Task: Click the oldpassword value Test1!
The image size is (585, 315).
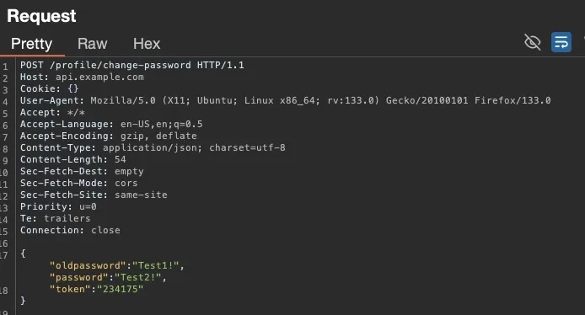Action: click(x=156, y=265)
